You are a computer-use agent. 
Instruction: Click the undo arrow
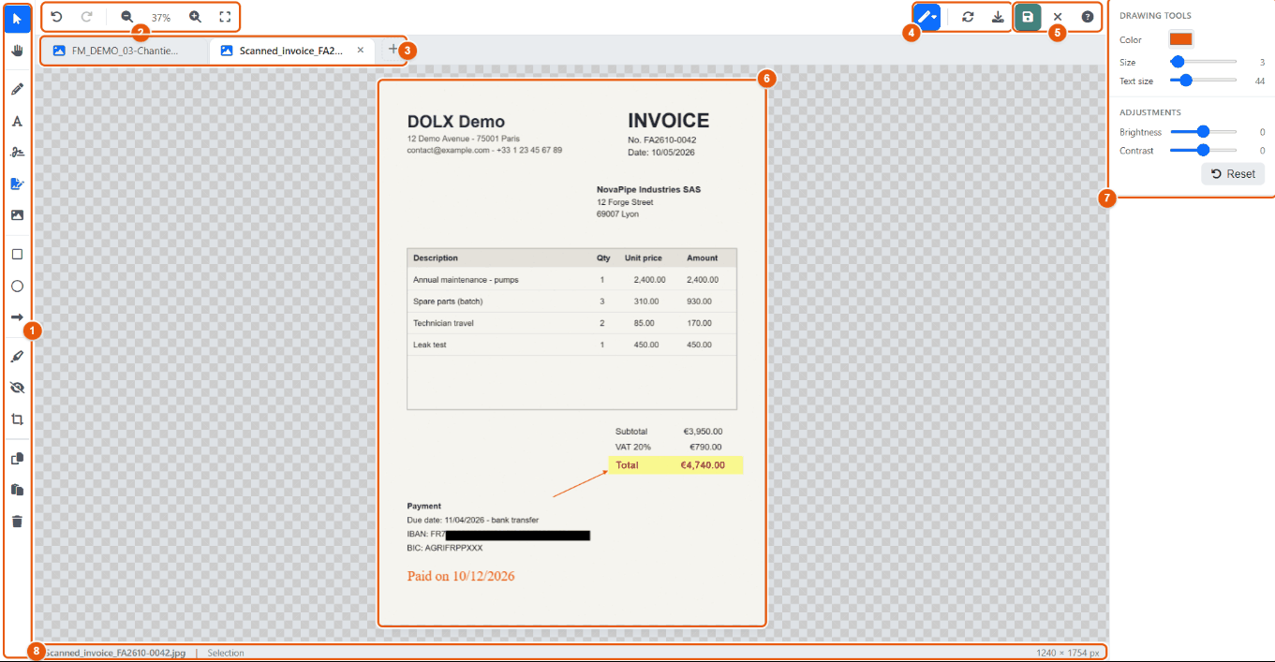(x=56, y=17)
